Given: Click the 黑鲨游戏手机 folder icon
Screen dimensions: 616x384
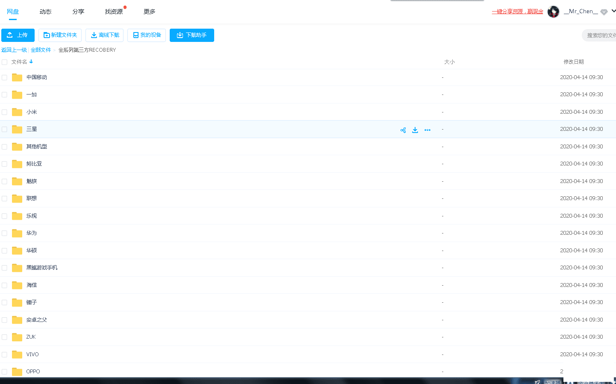Looking at the screenshot, I should pos(17,268).
